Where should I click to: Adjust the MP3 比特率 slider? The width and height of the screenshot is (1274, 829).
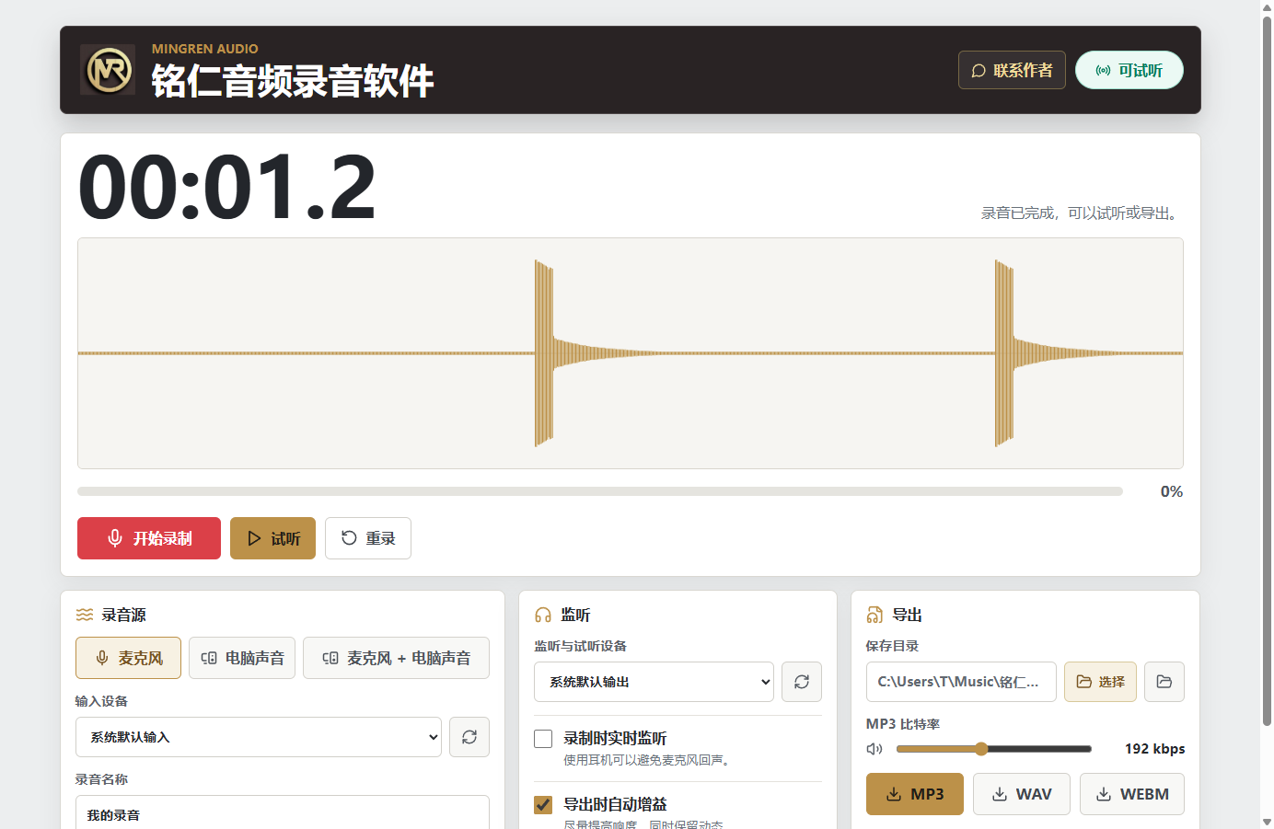click(993, 749)
